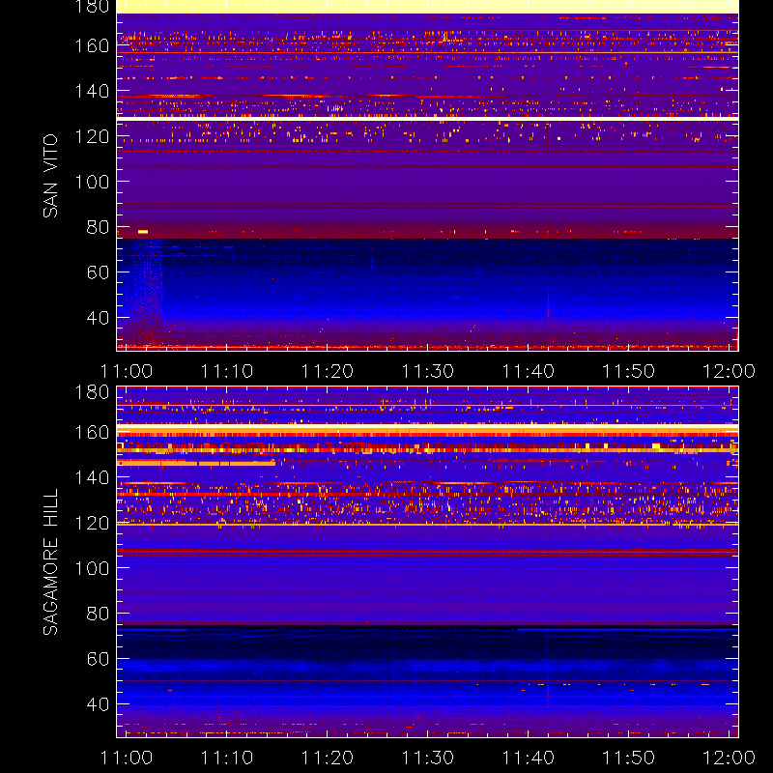
Task: Click the 140 frequency label on San Vito axis
Action: [x=92, y=91]
